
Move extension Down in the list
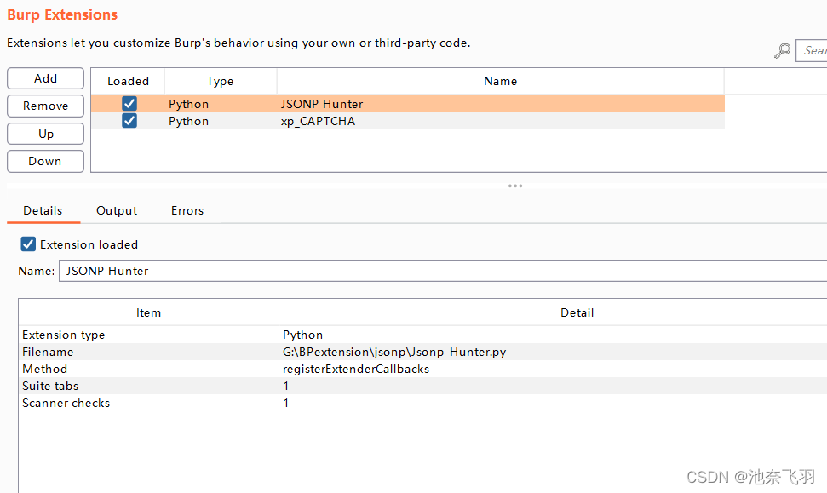click(45, 161)
